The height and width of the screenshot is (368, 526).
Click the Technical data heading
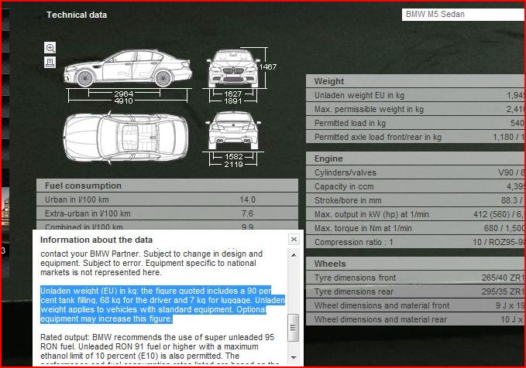click(x=77, y=15)
